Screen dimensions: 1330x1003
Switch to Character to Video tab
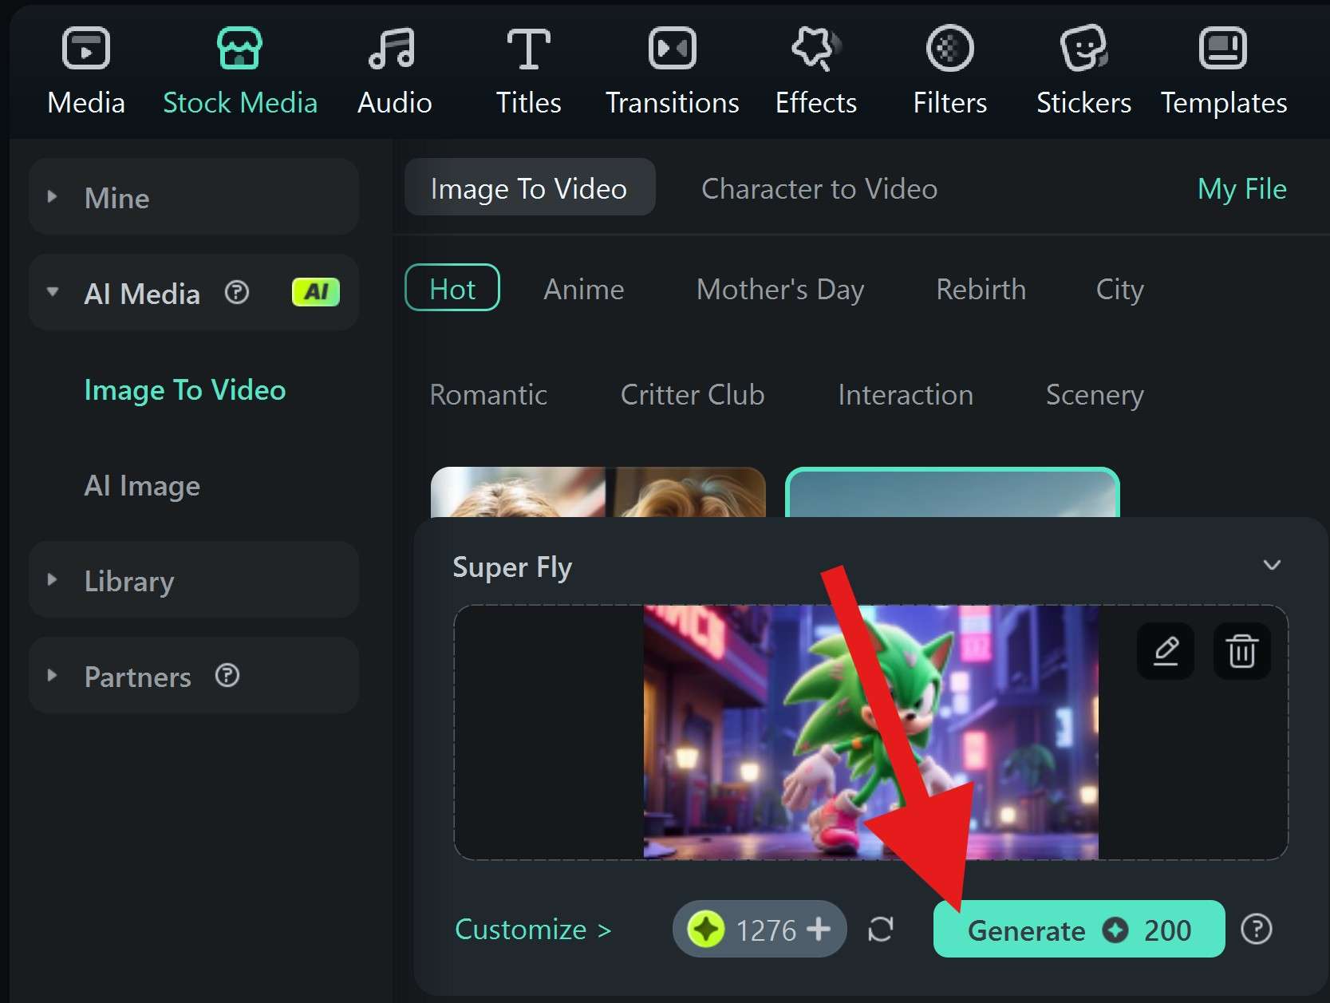[819, 188]
